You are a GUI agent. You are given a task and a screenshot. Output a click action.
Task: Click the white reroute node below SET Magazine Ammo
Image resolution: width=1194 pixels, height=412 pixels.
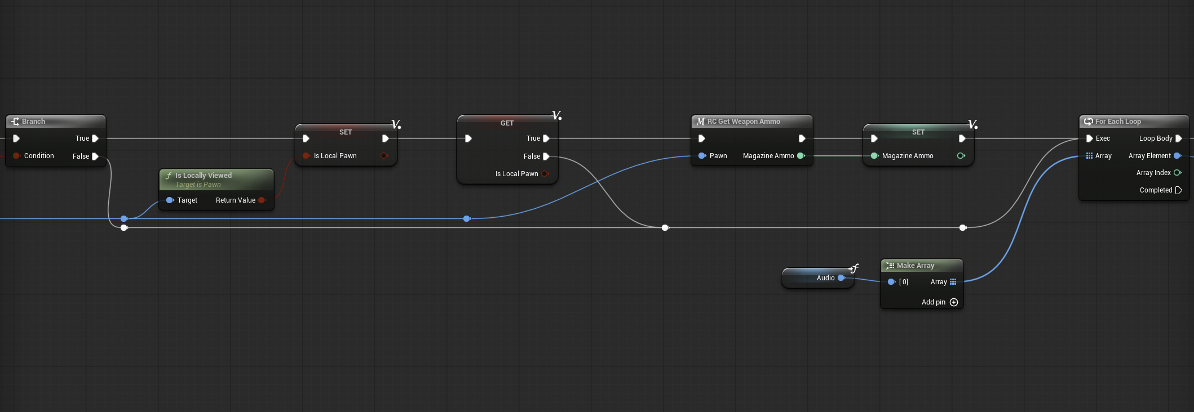tap(963, 227)
